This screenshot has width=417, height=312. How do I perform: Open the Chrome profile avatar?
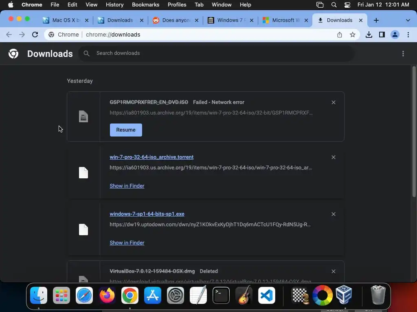coord(395,35)
